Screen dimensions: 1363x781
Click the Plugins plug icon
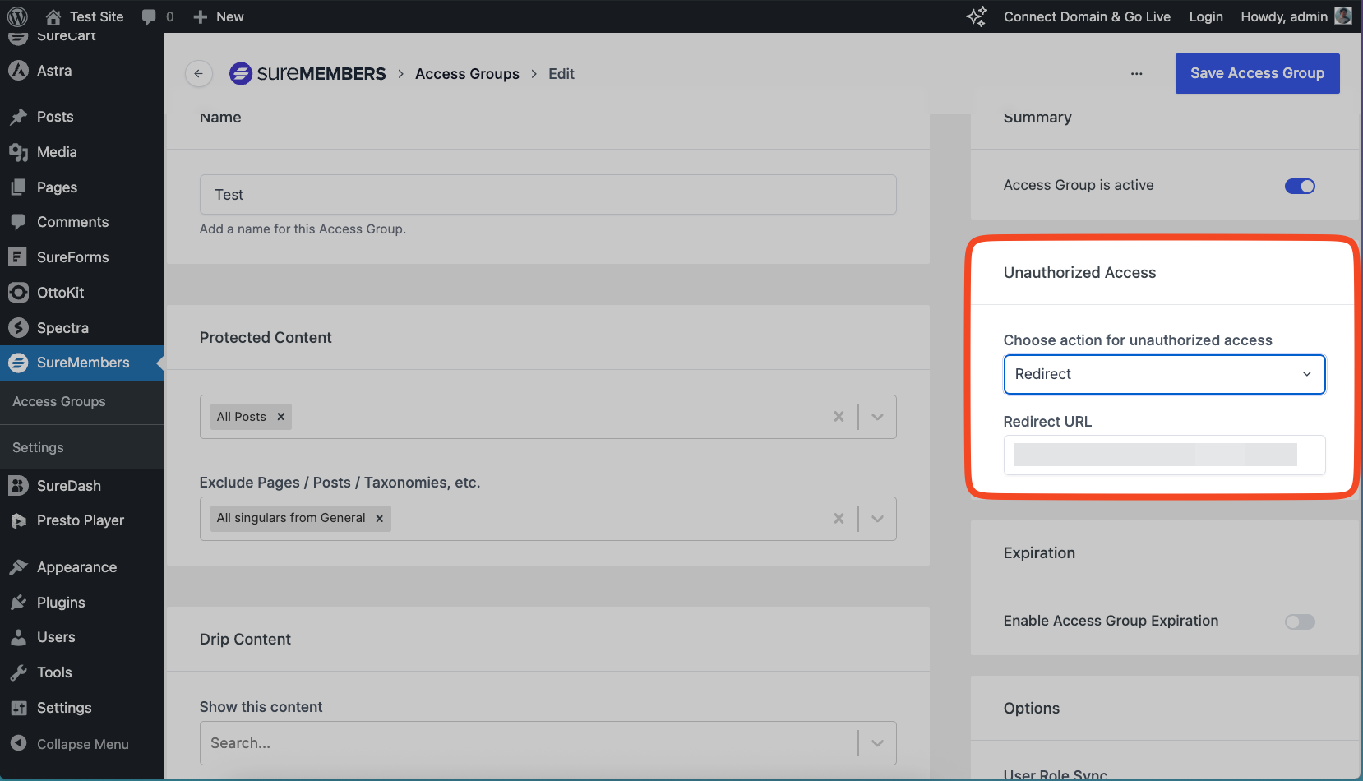(18, 603)
